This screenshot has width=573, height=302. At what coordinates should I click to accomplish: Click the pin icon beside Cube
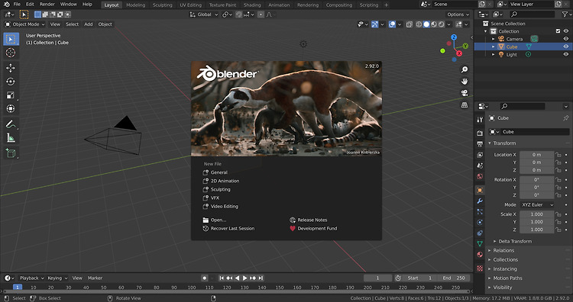pyautogui.click(x=565, y=117)
